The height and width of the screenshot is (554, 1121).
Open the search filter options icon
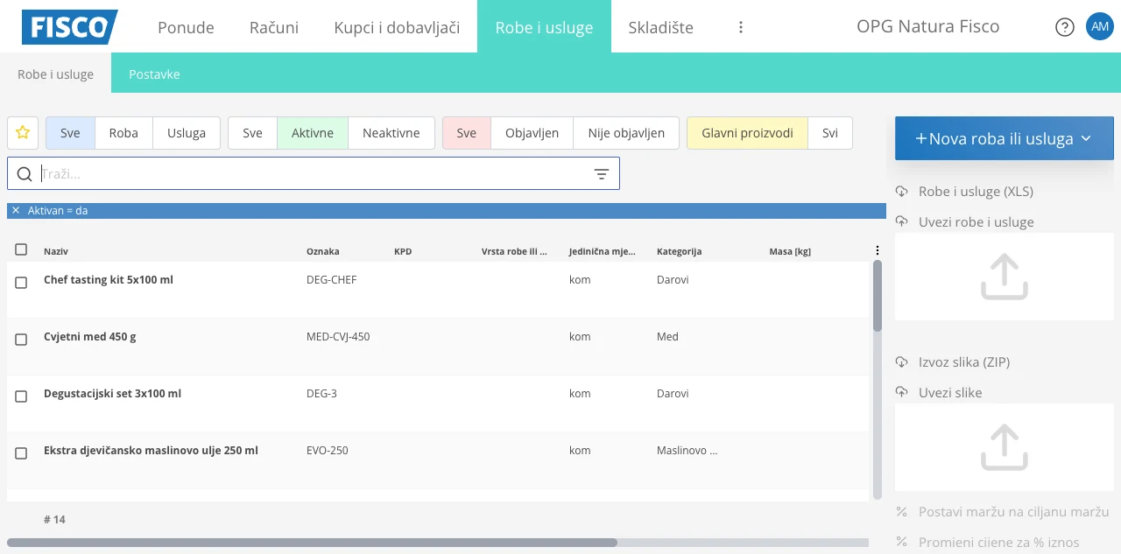tap(602, 174)
